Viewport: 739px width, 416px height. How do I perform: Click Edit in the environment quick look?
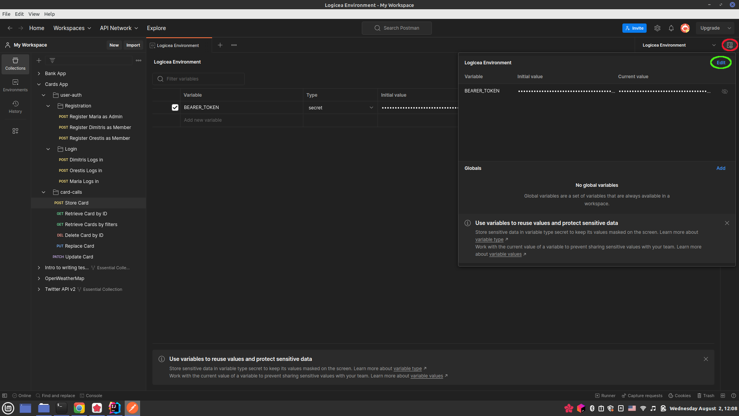[x=721, y=63]
